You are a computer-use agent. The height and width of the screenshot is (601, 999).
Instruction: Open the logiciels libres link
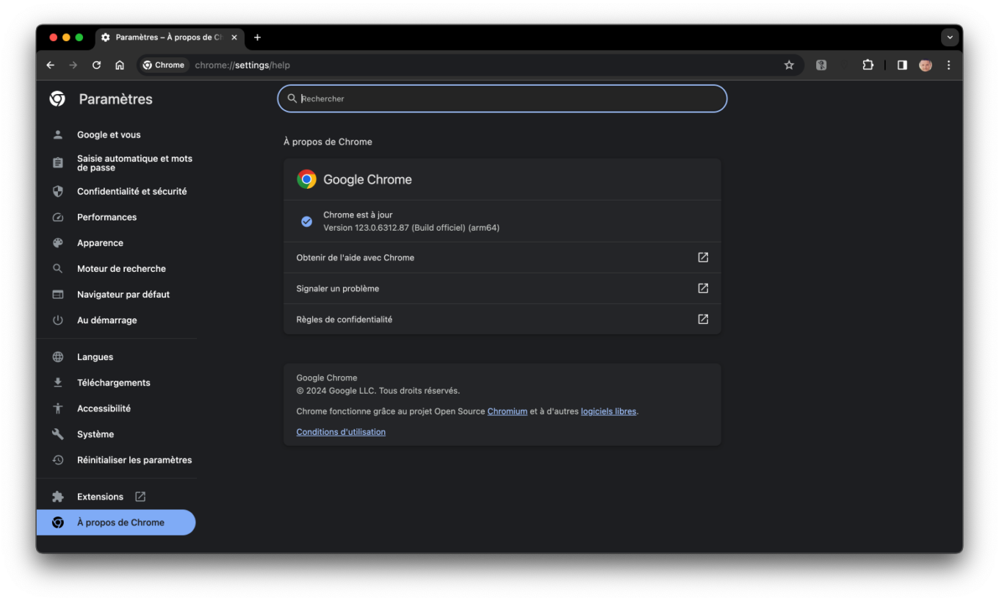coord(608,411)
